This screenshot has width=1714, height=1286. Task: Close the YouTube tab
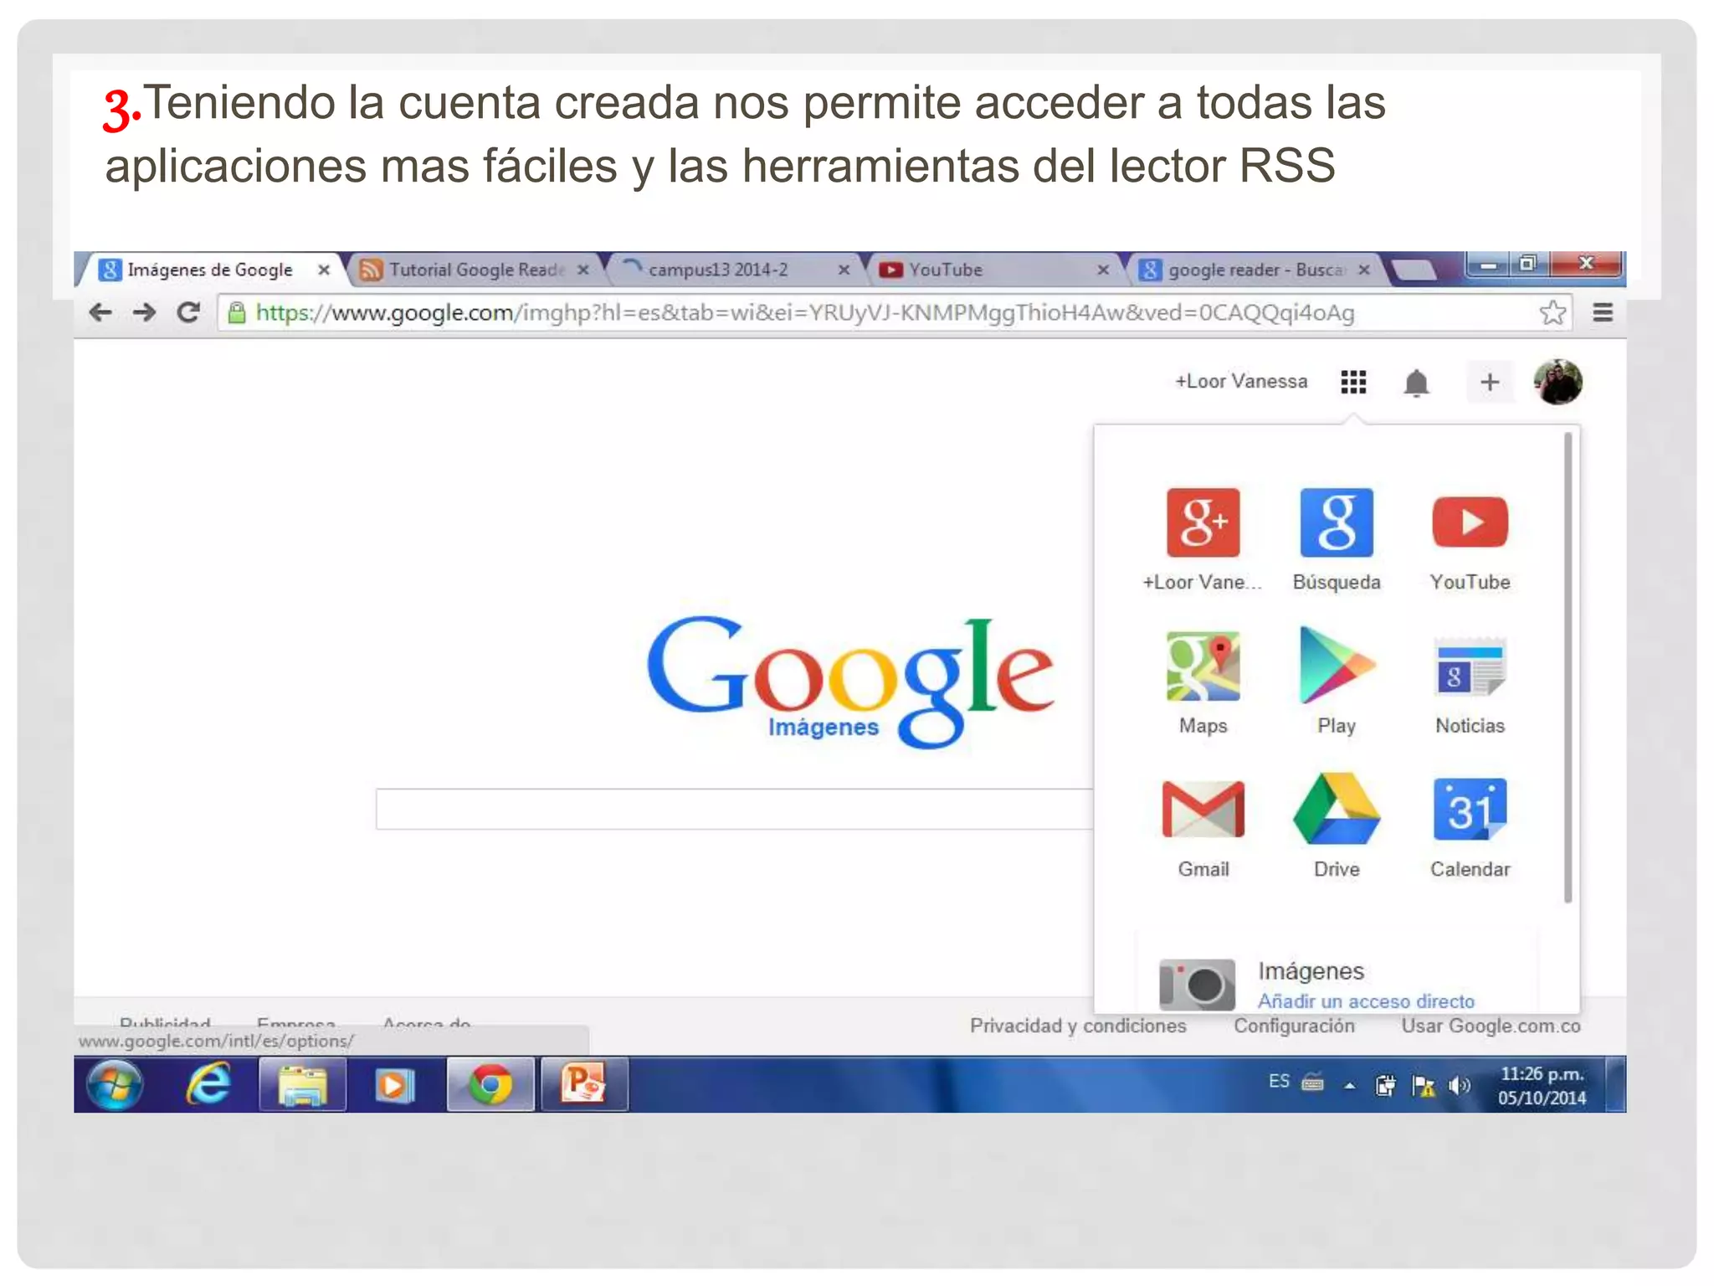(1103, 270)
